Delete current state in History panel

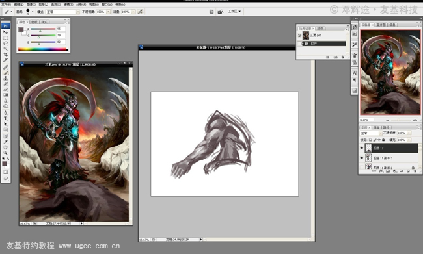343,57
